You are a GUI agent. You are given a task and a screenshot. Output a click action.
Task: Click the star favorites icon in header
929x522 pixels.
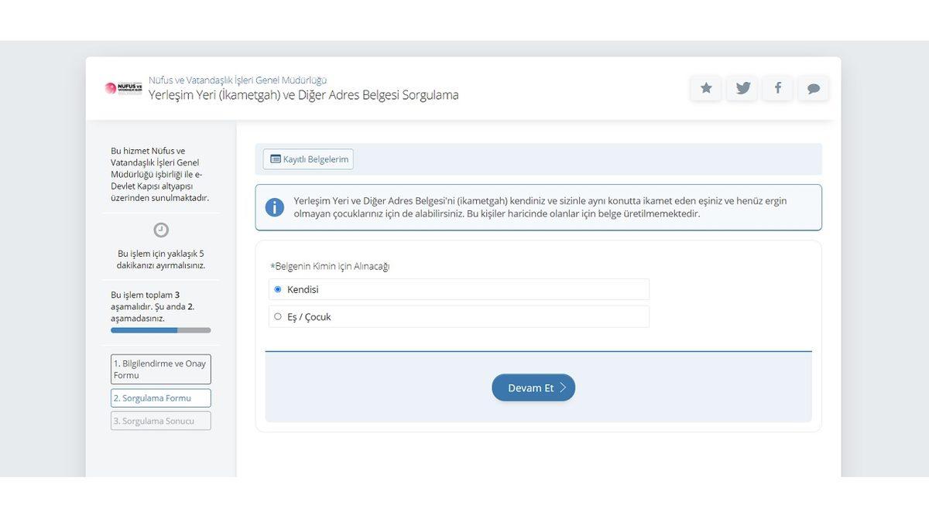coord(705,87)
